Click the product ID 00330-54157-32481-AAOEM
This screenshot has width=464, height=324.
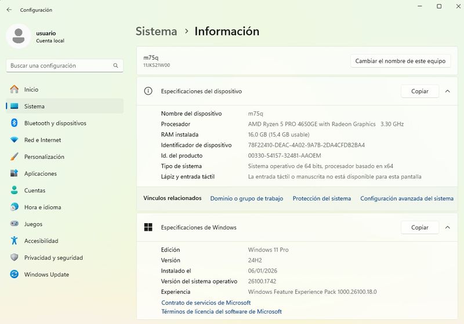click(x=284, y=155)
